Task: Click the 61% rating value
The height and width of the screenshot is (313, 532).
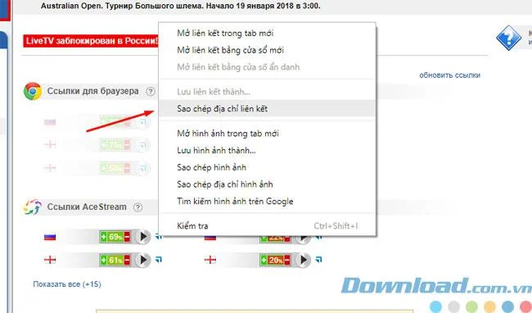Action: 115,260
